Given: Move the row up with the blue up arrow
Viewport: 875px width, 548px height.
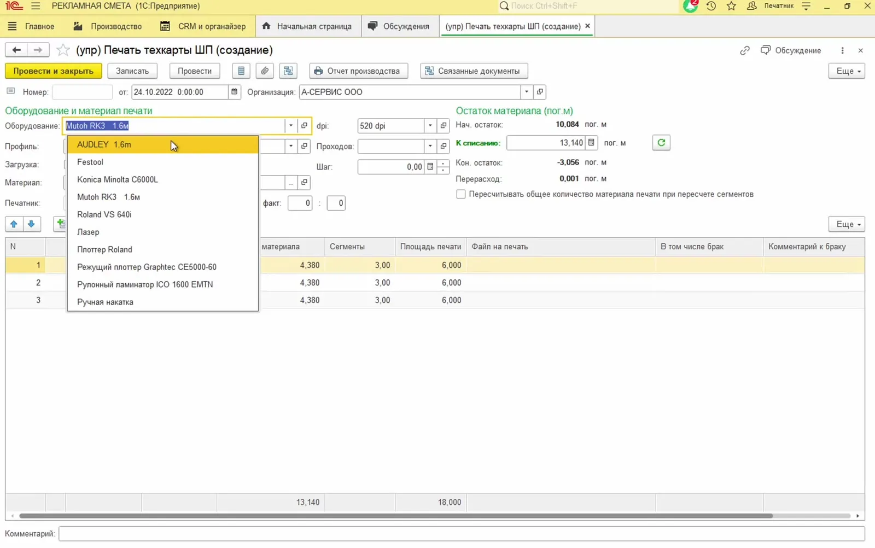Looking at the screenshot, I should (x=14, y=224).
